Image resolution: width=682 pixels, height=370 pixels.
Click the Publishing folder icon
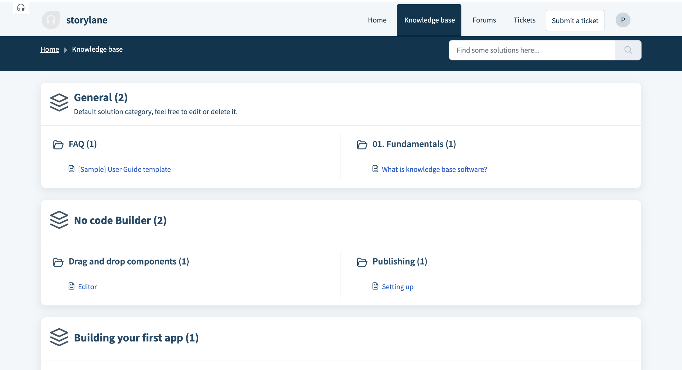(x=362, y=262)
